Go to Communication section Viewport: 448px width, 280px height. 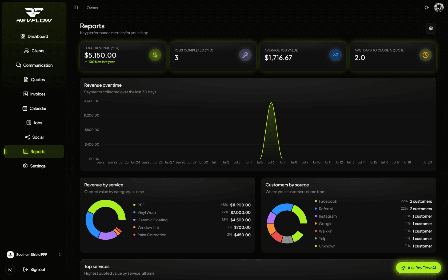[34, 65]
